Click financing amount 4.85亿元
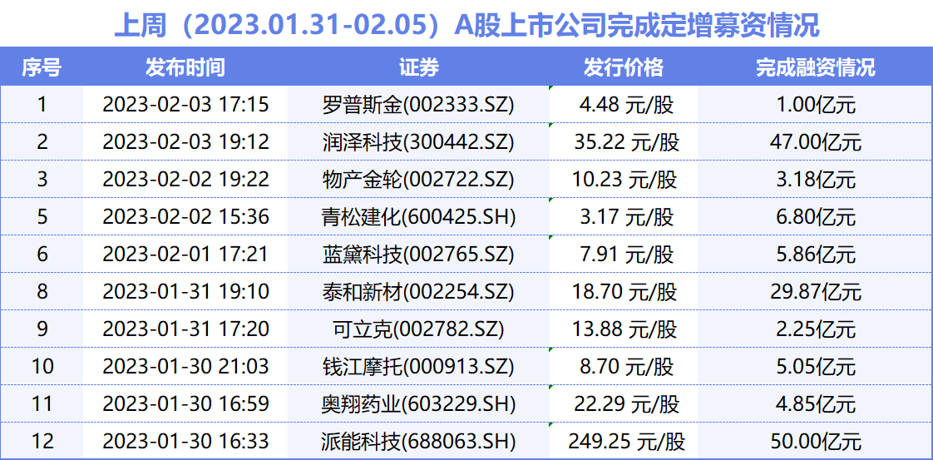The width and height of the screenshot is (933, 460). (x=816, y=403)
